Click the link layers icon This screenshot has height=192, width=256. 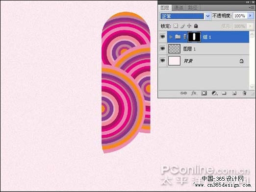[183, 93]
